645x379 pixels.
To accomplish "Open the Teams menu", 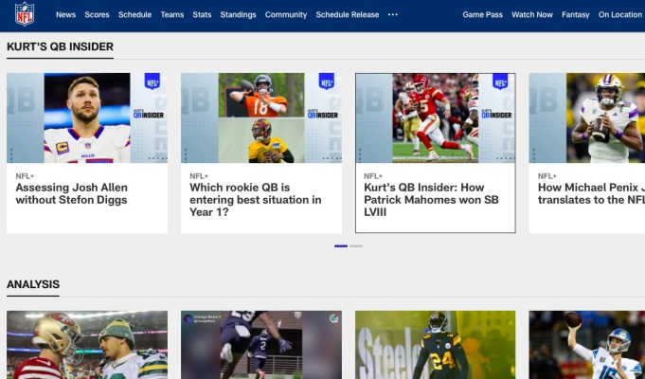I will 172,15.
